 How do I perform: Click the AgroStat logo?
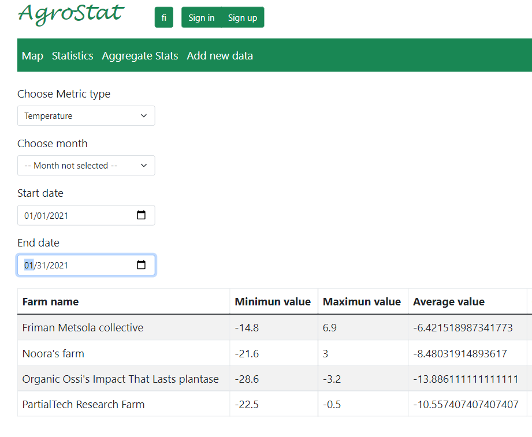71,14
